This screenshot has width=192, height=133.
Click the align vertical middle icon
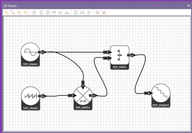61,12
